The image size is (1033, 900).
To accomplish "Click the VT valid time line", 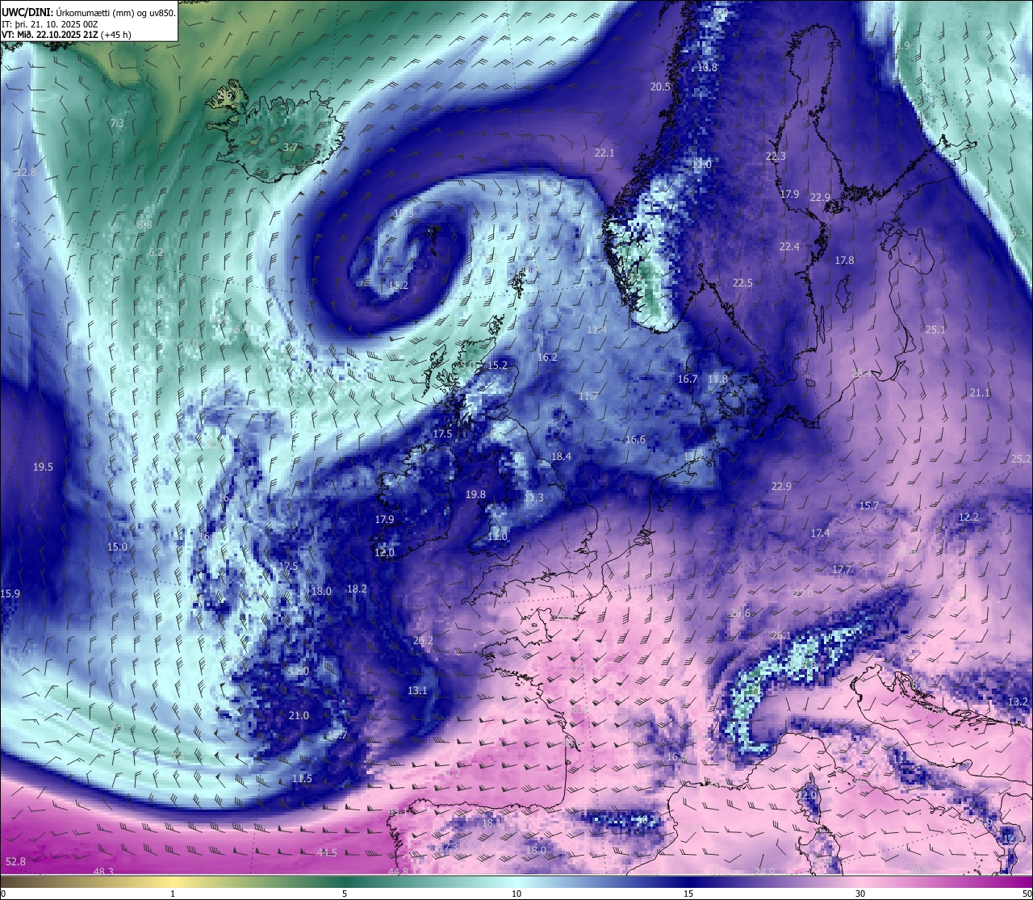I will click(x=66, y=35).
